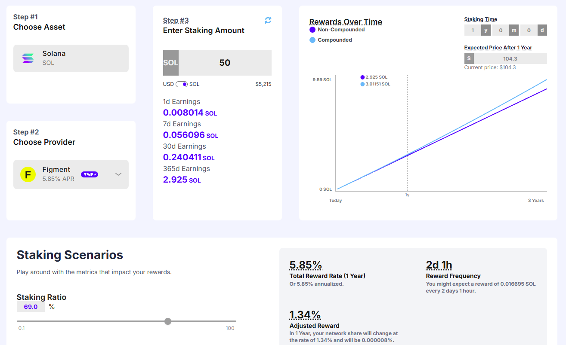The height and width of the screenshot is (345, 566).
Task: Click the staking amount field showing 50
Action: click(225, 63)
